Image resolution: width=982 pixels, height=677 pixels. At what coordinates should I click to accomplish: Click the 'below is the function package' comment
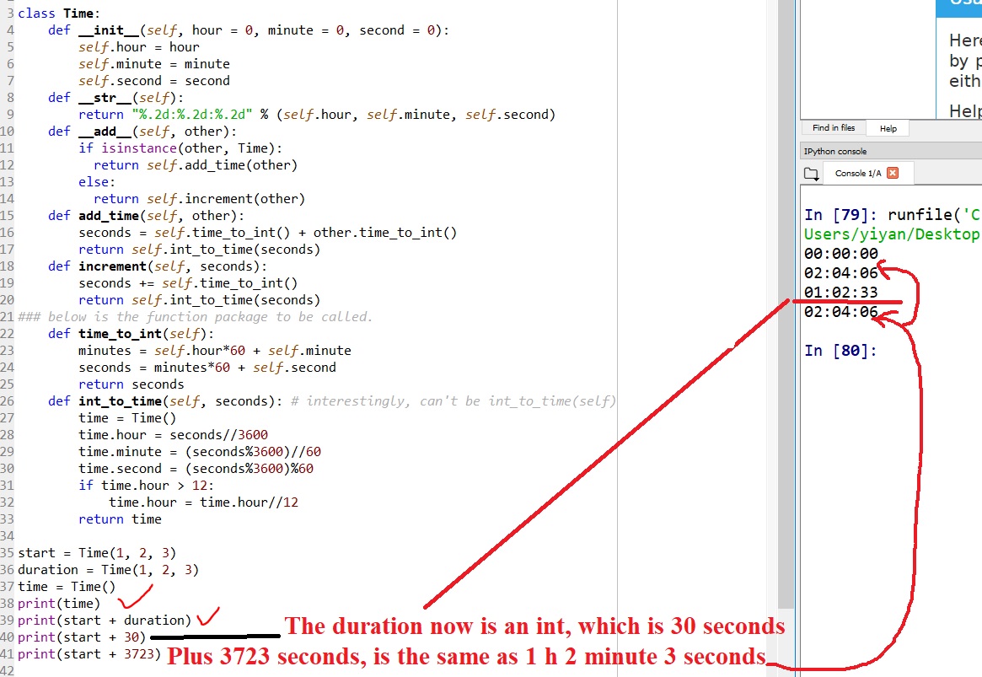tap(209, 317)
